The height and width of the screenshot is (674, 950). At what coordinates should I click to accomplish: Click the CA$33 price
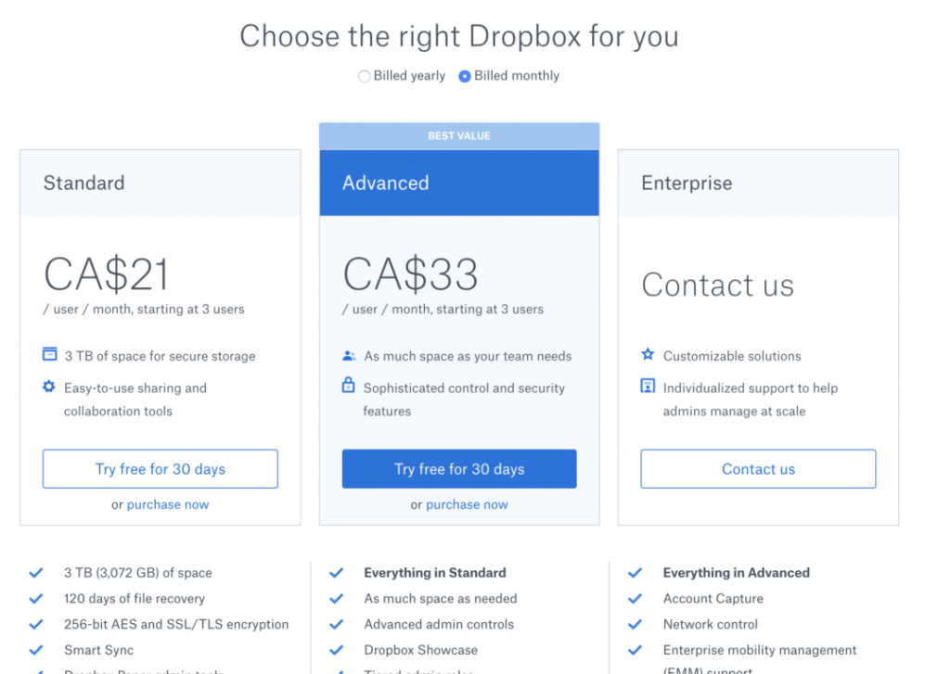(410, 274)
